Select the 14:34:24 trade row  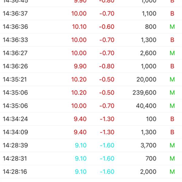coord(91,119)
